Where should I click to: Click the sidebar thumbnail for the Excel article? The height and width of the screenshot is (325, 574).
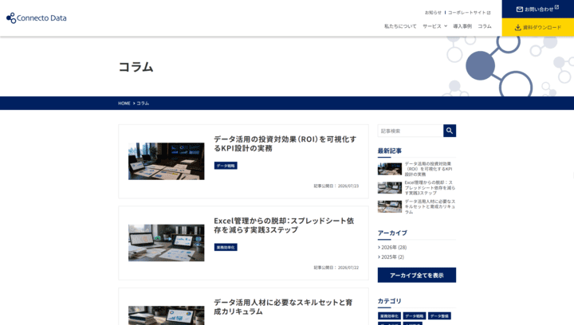pyautogui.click(x=390, y=187)
